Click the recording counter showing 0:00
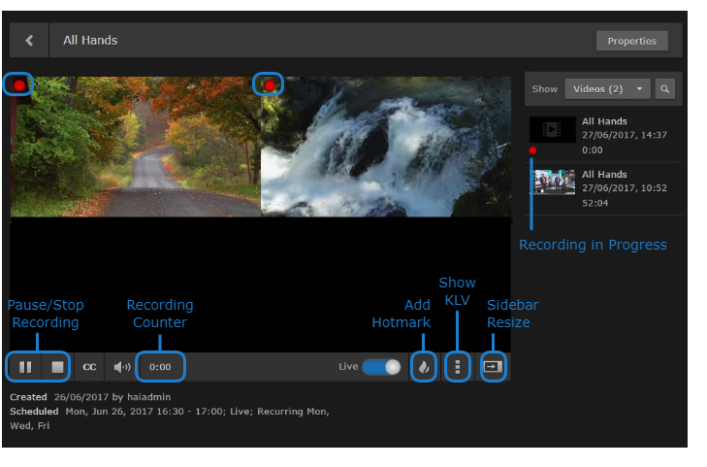Viewport: 707px width, 467px height. click(x=160, y=368)
